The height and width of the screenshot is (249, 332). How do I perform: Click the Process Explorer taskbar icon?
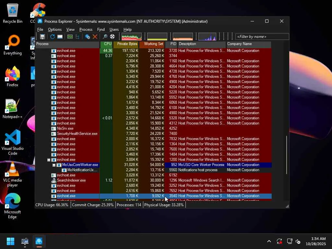pyautogui.click(x=39, y=241)
